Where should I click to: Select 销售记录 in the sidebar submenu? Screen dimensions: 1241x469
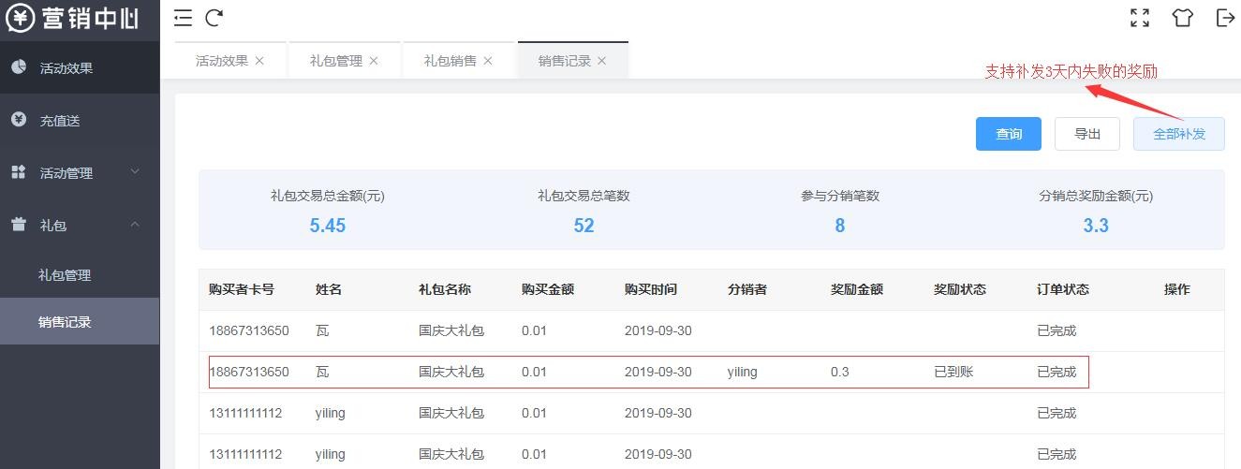pos(65,322)
